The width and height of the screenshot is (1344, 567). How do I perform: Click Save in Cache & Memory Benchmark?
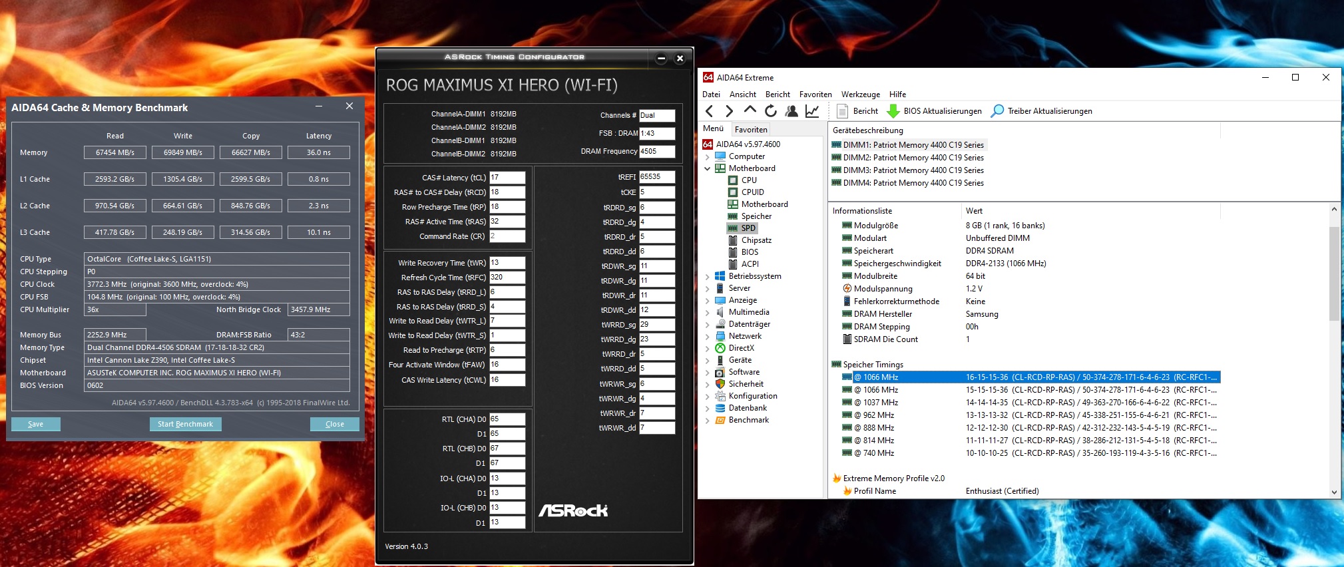pyautogui.click(x=36, y=424)
